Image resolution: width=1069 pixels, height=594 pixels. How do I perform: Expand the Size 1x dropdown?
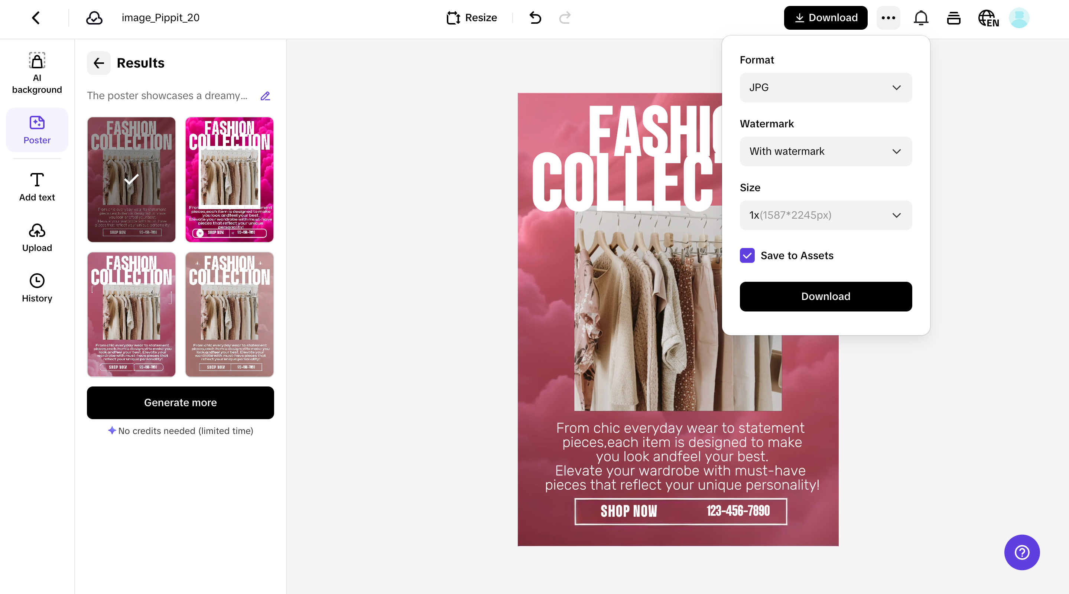tap(825, 215)
